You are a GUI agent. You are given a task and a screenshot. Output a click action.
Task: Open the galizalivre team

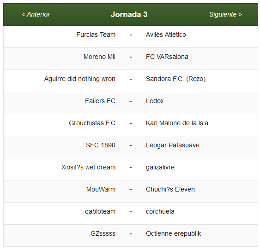click(x=160, y=167)
